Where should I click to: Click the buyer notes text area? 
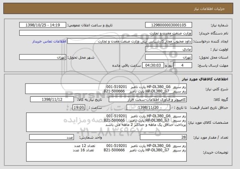pos(106,152)
